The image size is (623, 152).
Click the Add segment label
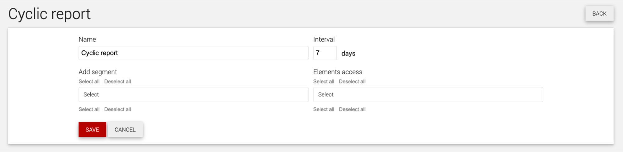coord(98,72)
